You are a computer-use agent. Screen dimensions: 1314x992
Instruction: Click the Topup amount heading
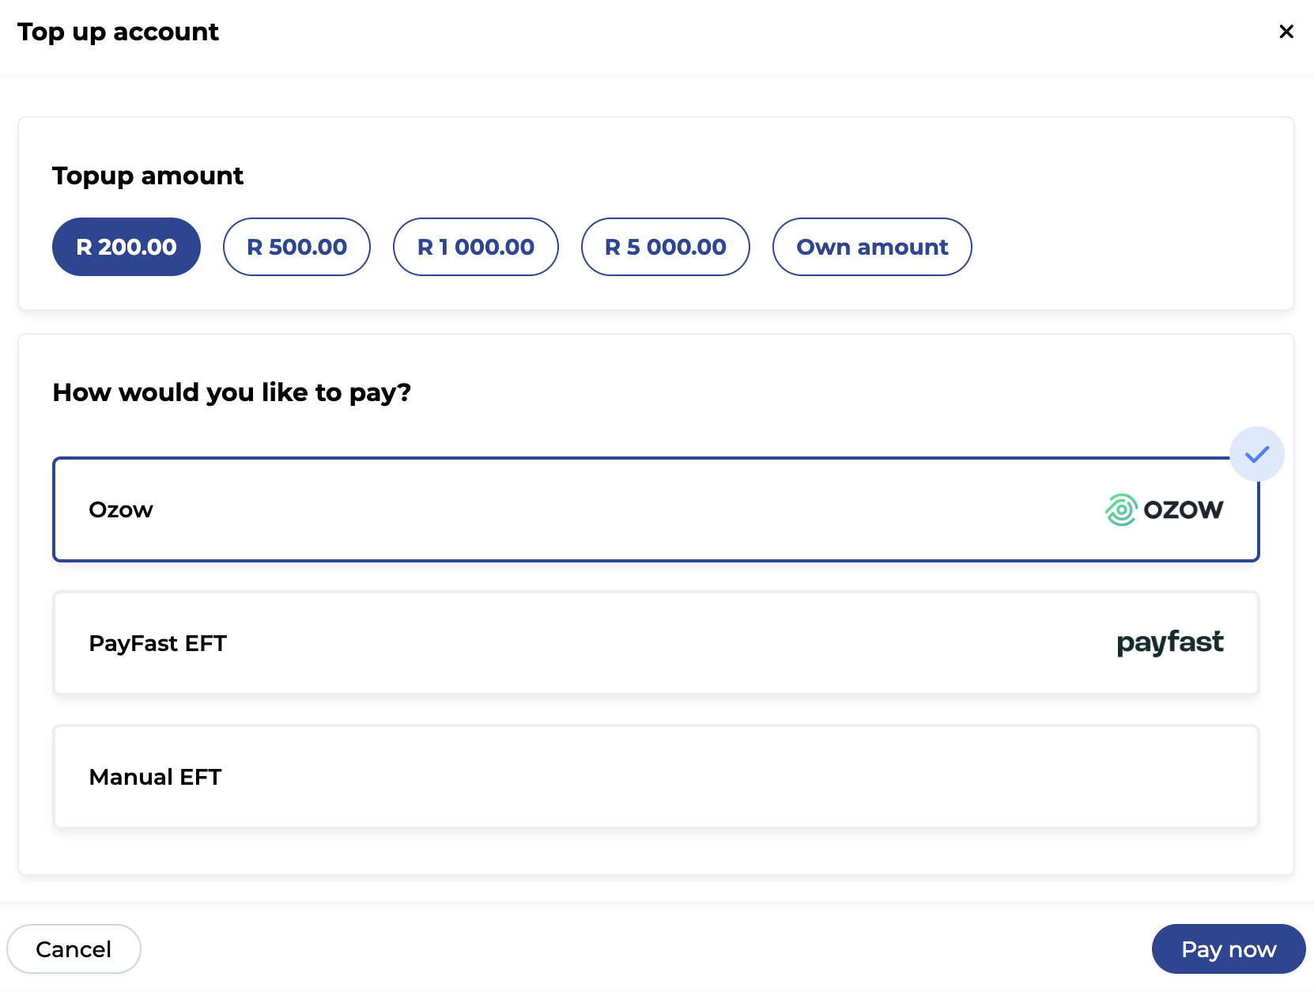[148, 176]
